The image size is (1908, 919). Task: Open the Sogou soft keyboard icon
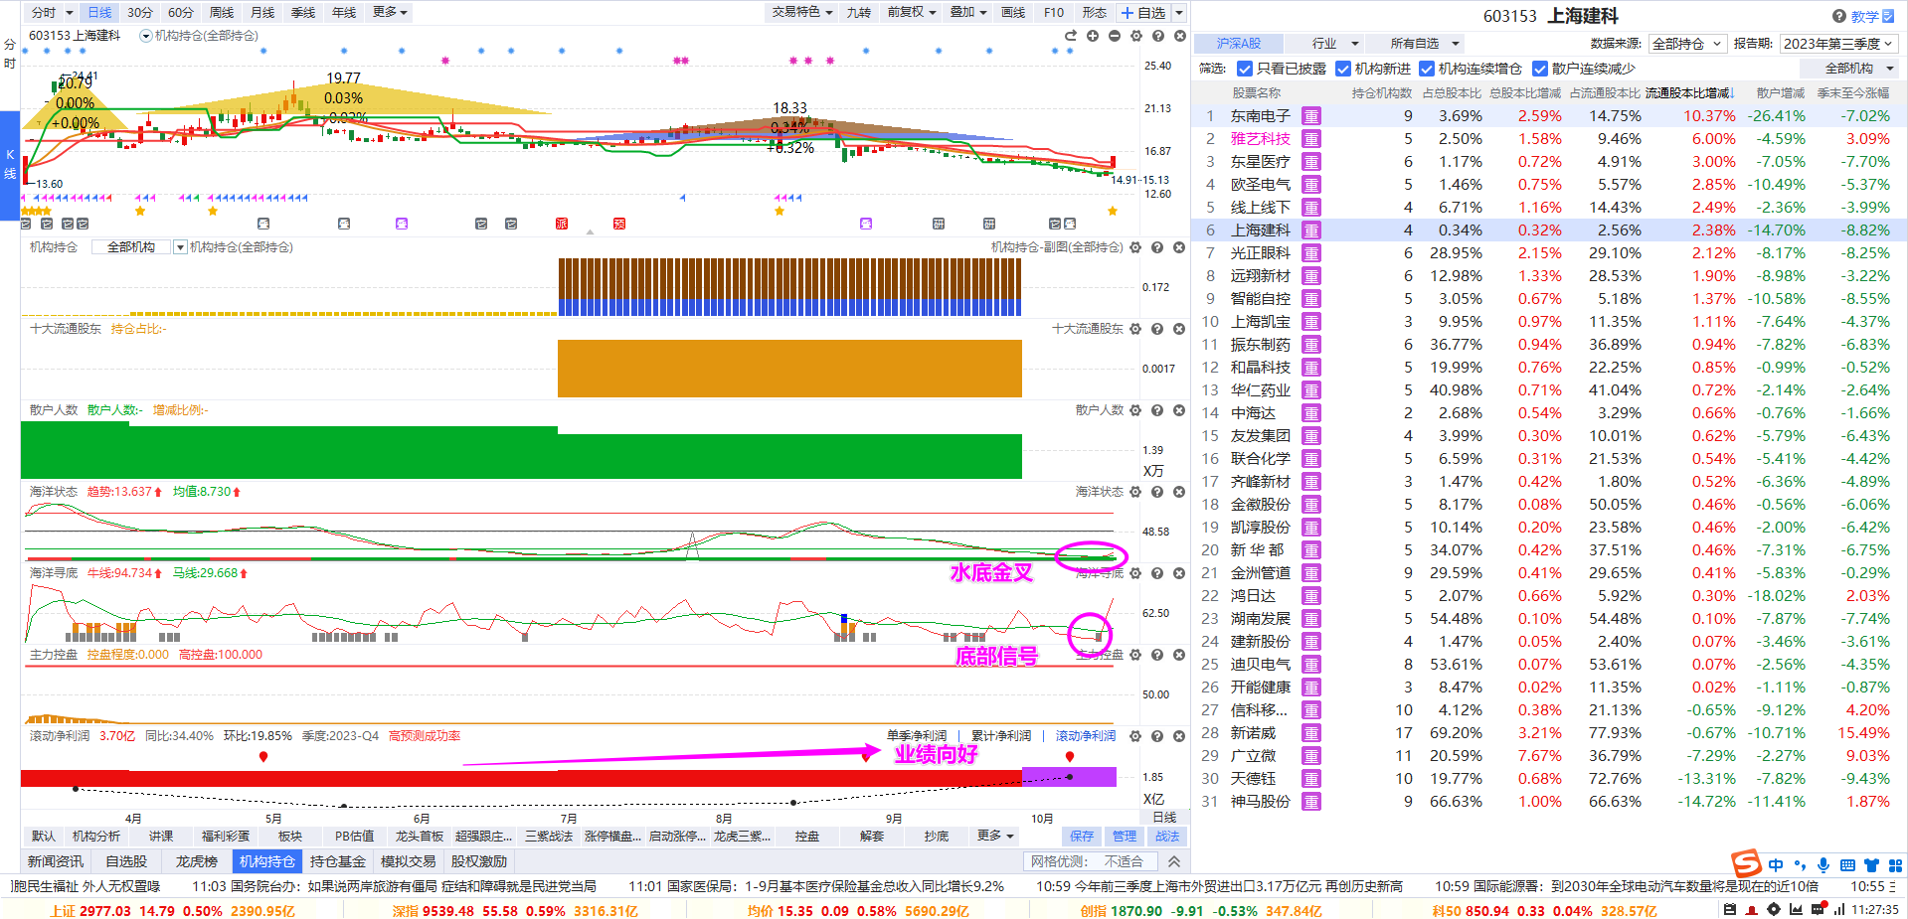pyautogui.click(x=1847, y=865)
